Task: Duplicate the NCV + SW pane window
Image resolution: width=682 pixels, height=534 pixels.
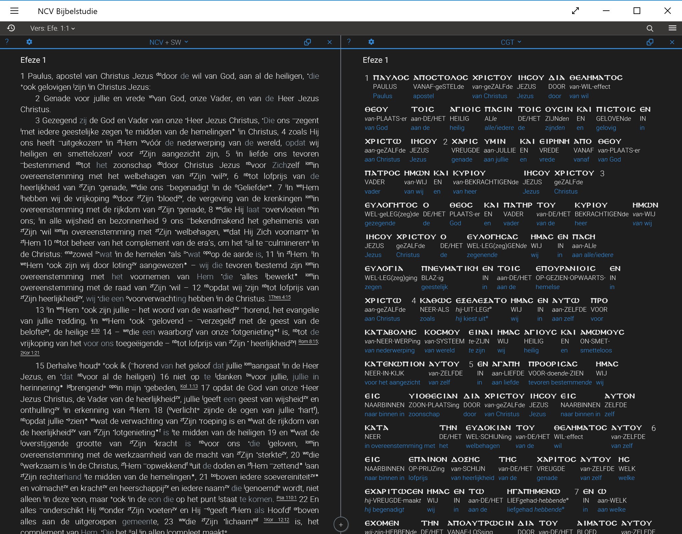Action: point(307,42)
